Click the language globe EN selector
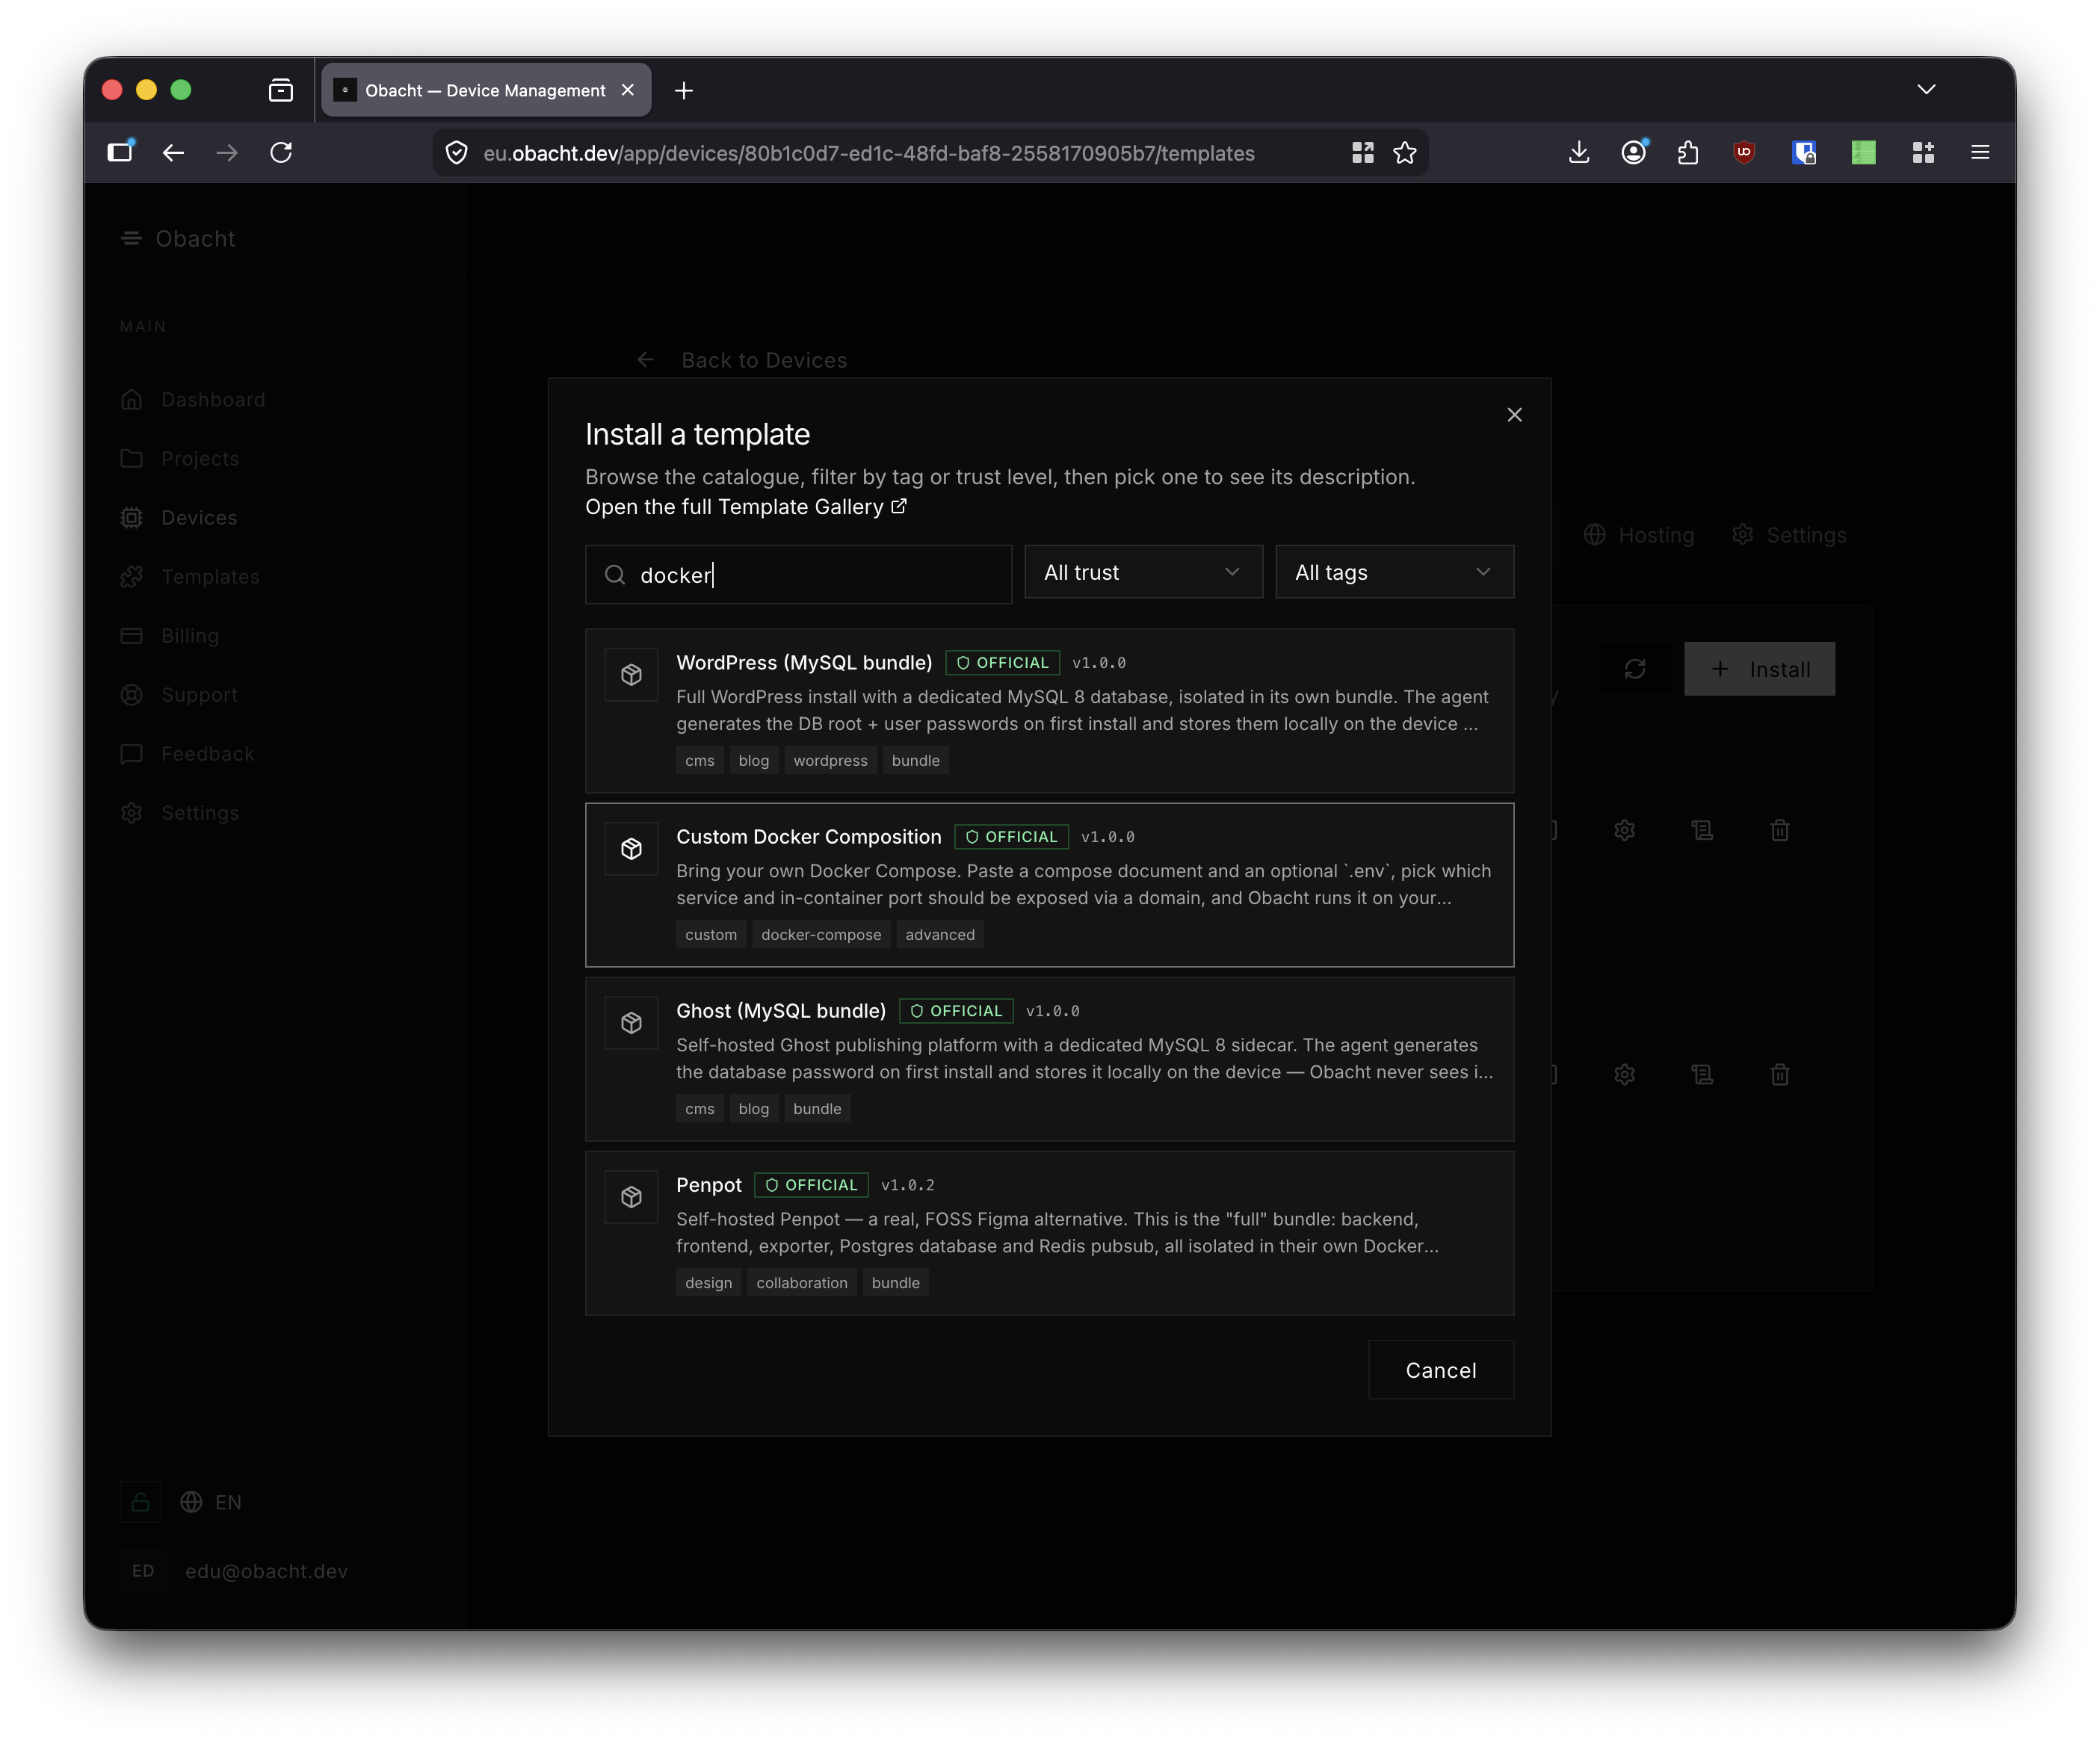2100x1741 pixels. (211, 1502)
